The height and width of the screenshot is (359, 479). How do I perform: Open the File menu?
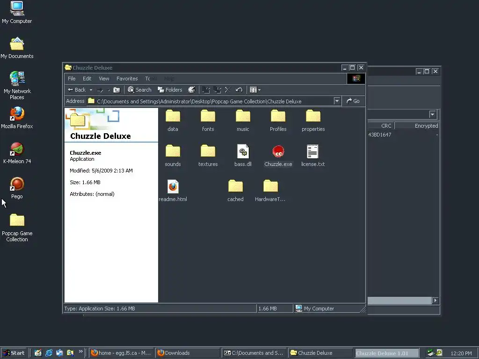72,79
